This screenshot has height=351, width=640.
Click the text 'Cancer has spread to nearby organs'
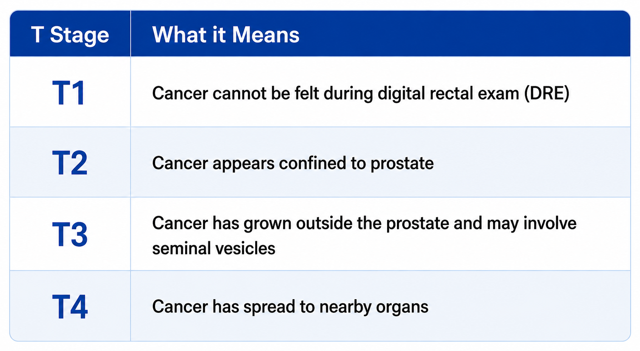point(290,307)
